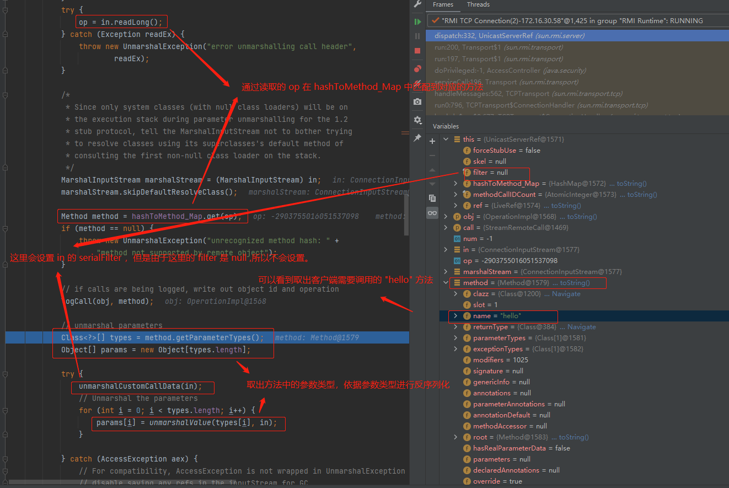Click toString() link for hashToMethod_Map
729x488 pixels.
coord(632,184)
